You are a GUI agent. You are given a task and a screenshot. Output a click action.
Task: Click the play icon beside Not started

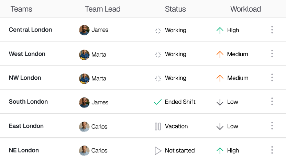pos(158,151)
